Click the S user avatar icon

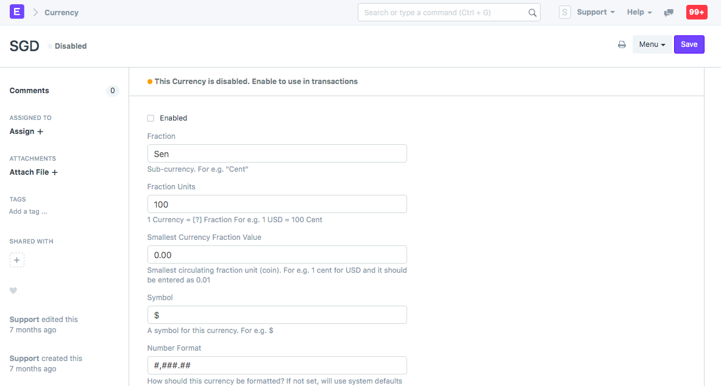click(564, 12)
